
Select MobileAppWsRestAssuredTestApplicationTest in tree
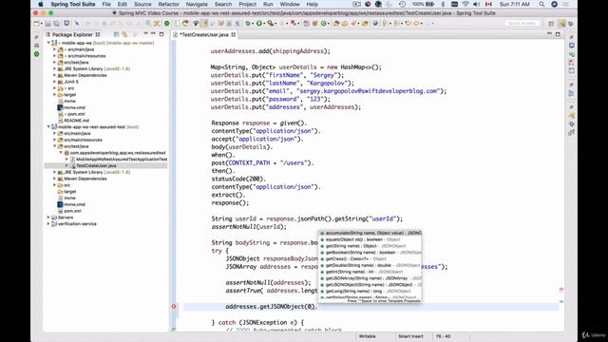(x=122, y=160)
